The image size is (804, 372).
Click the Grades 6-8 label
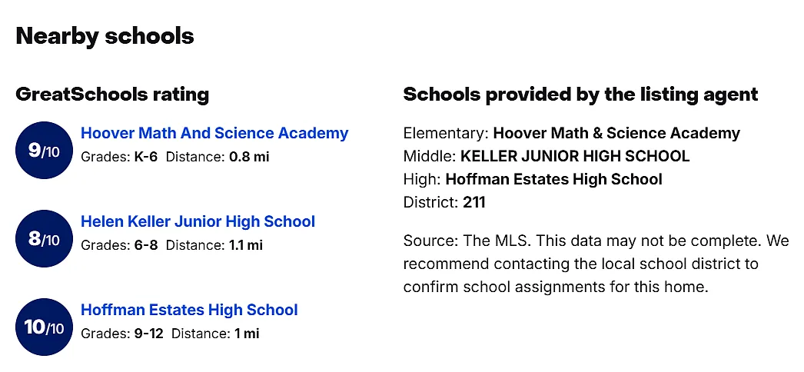(119, 245)
